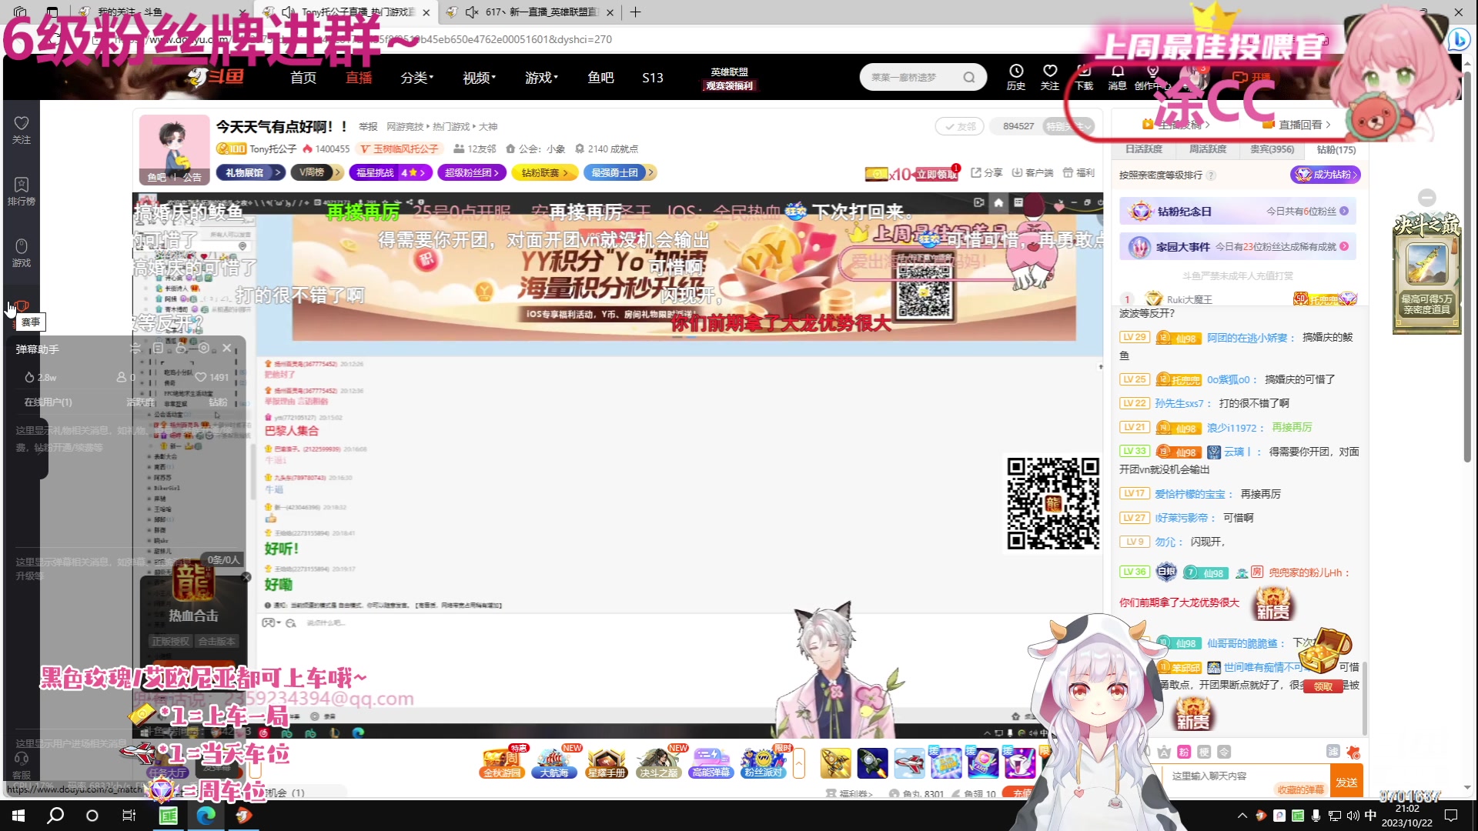Open the 粉丝派对 activity icon
The image size is (1478, 831).
click(x=764, y=763)
